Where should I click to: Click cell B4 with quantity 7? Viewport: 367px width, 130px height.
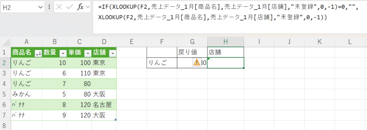coord(54,84)
